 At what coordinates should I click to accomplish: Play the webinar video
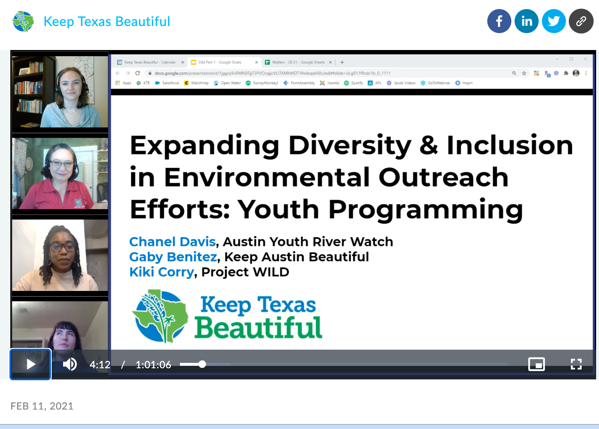tap(30, 365)
